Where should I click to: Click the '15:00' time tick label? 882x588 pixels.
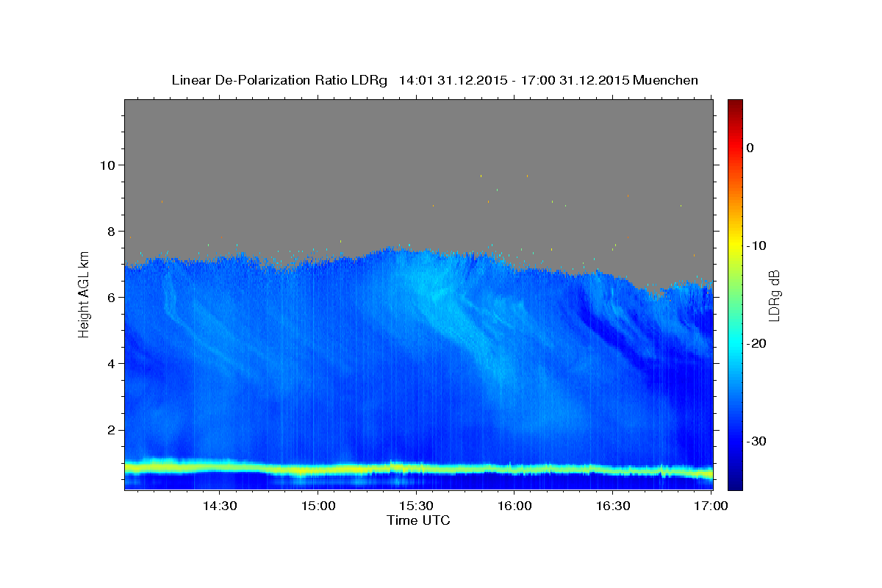tap(318, 506)
